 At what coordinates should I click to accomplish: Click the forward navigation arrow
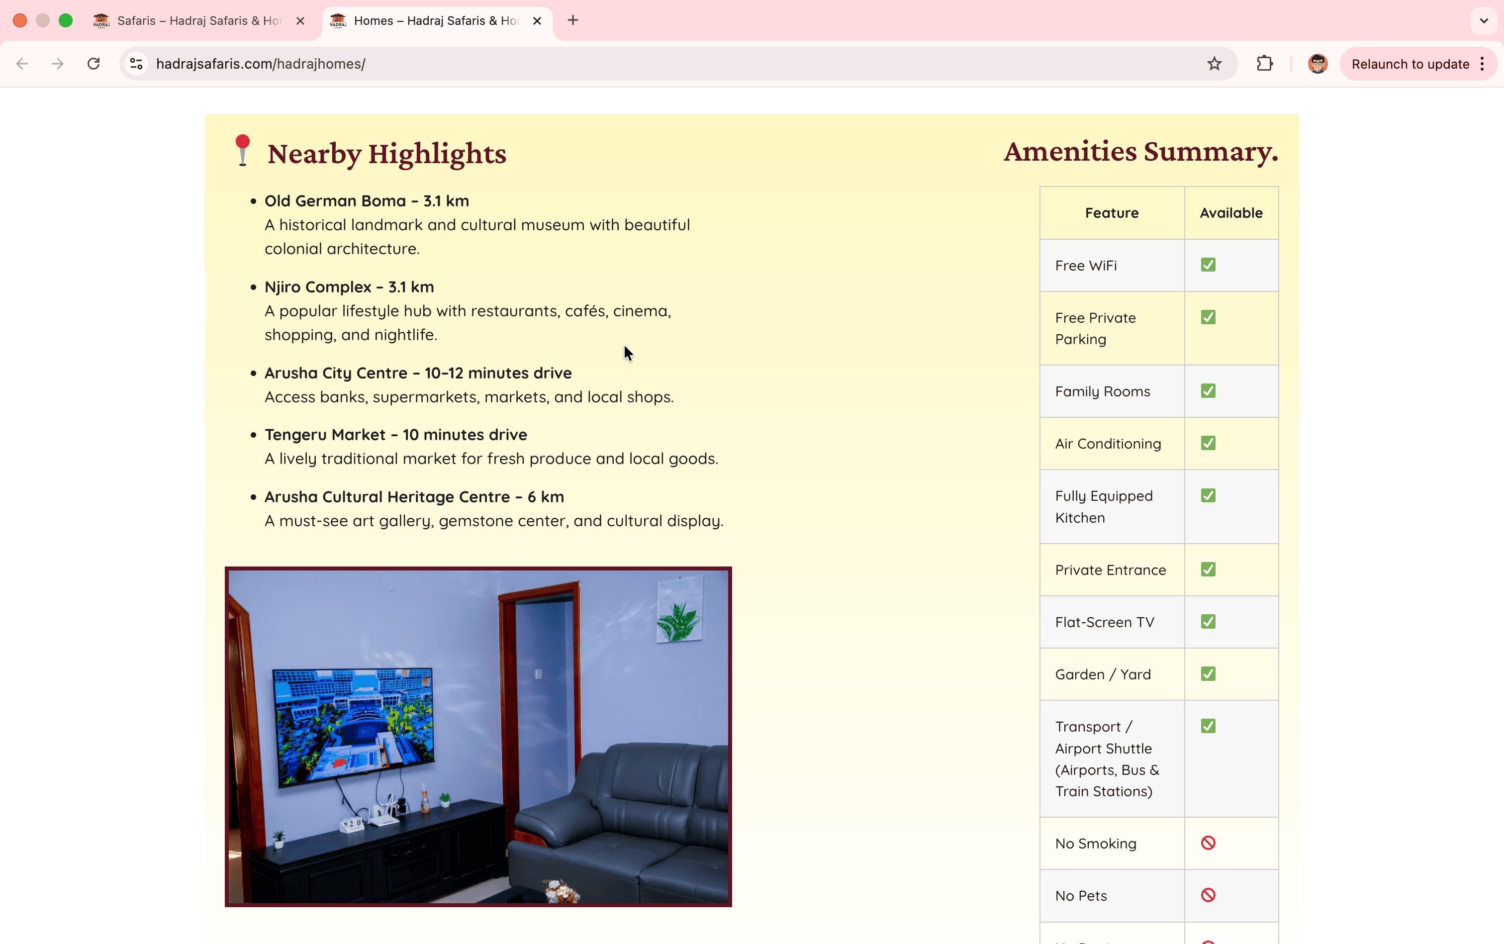[57, 64]
